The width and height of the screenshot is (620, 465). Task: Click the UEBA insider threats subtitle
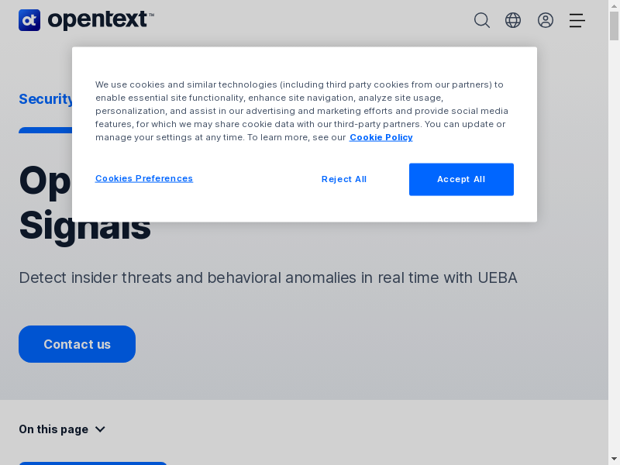click(267, 277)
